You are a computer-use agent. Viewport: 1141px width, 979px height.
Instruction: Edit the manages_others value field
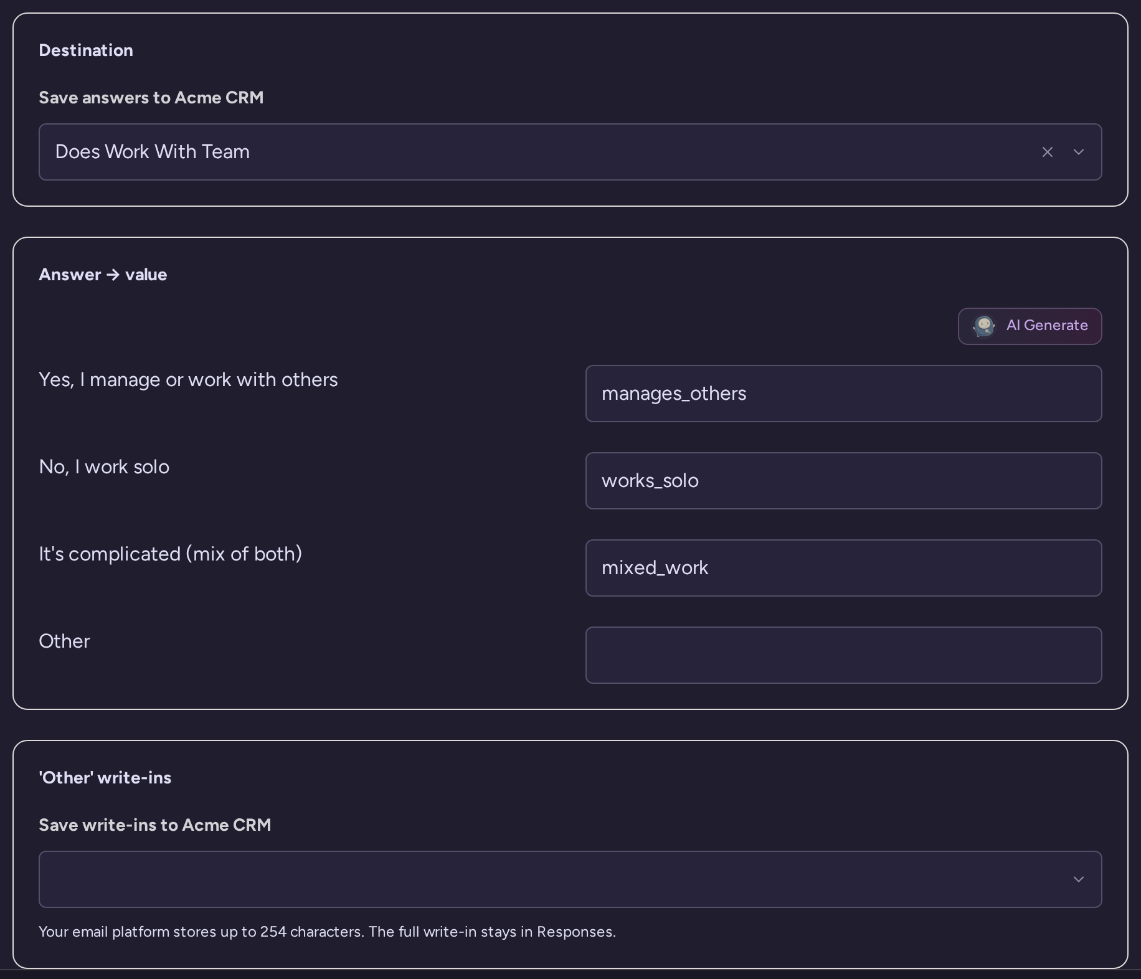(843, 394)
